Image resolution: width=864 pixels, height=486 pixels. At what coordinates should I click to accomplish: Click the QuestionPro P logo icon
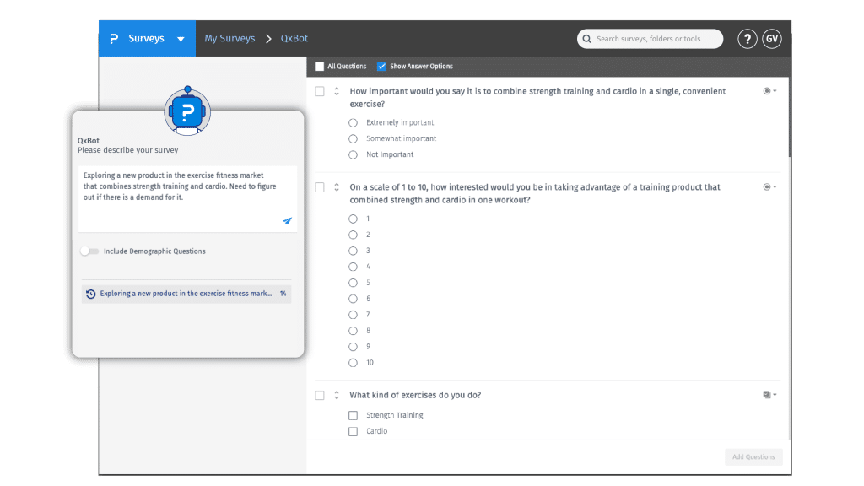(114, 39)
